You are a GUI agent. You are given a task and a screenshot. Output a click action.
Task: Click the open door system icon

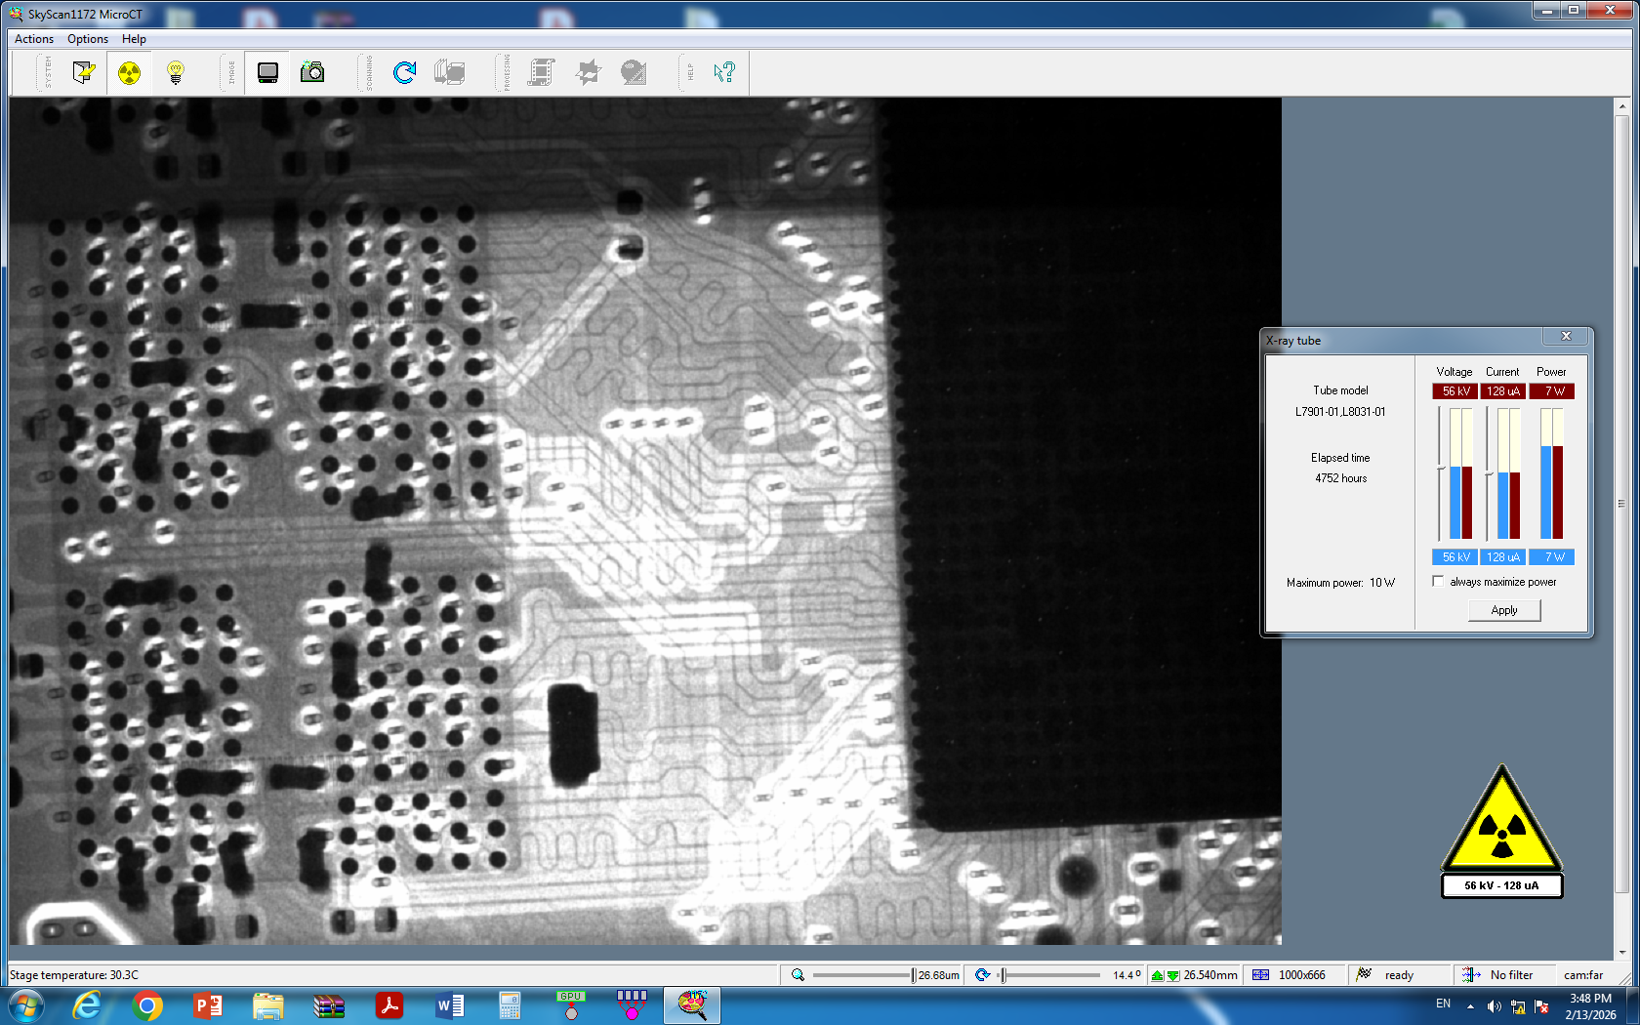coord(84,73)
